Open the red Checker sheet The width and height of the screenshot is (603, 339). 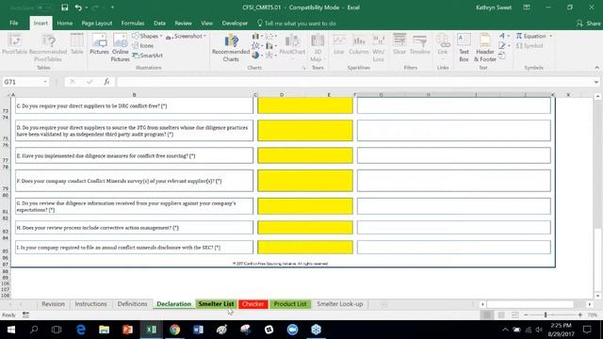(253, 303)
